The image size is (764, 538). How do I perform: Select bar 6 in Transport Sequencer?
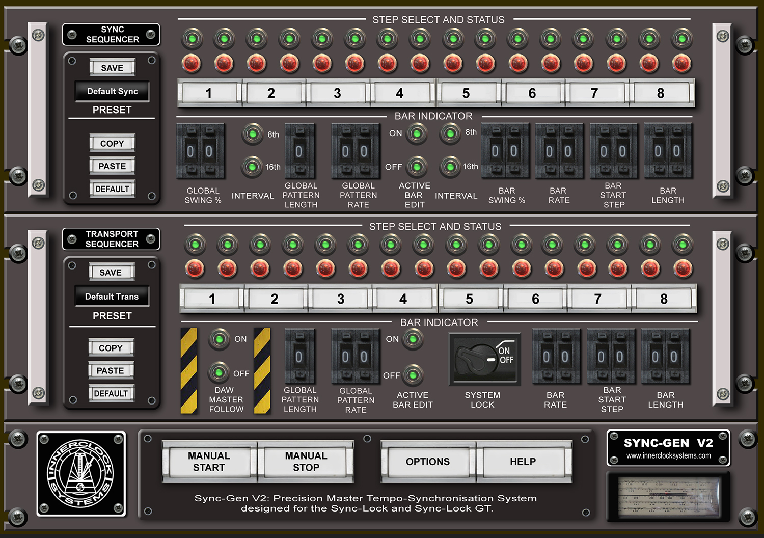(536, 299)
